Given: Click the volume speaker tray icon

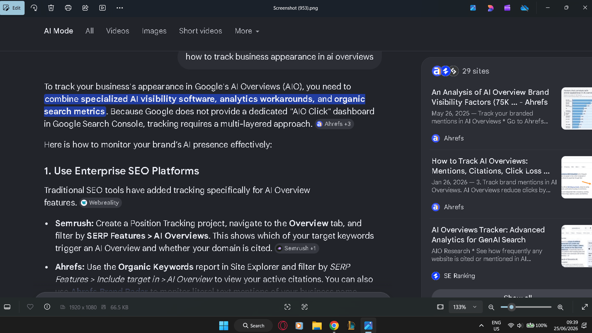Looking at the screenshot, I should [519, 326].
